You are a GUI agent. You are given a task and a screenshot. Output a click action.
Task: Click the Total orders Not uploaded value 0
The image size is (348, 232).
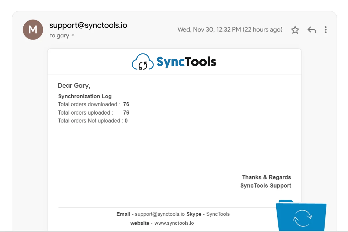pos(126,121)
